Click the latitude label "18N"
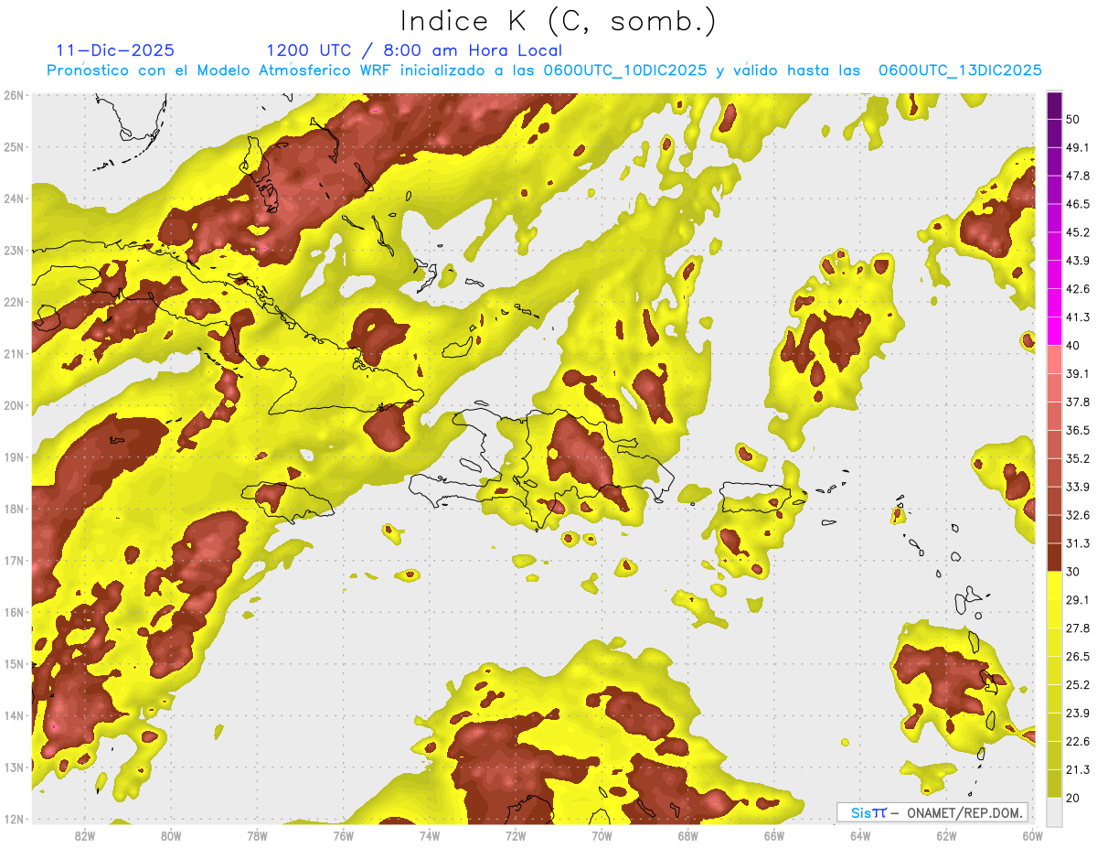1097x848 pixels. 14,509
